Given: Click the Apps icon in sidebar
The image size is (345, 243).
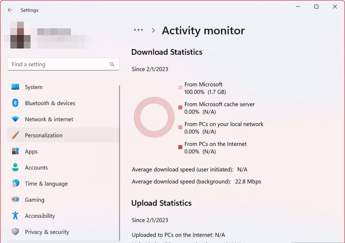Looking at the screenshot, I should 15,151.
